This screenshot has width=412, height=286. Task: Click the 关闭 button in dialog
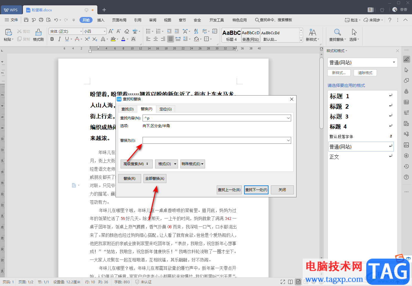tap(282, 190)
